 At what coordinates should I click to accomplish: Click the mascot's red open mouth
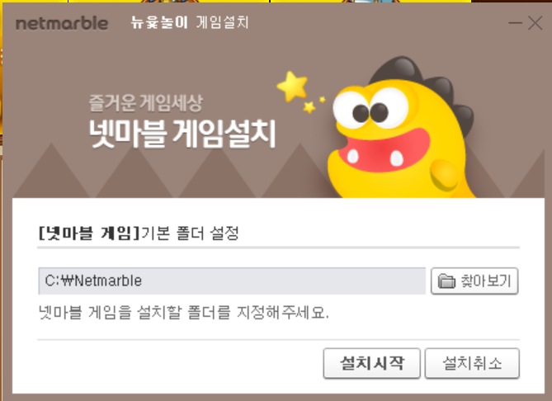(385, 151)
